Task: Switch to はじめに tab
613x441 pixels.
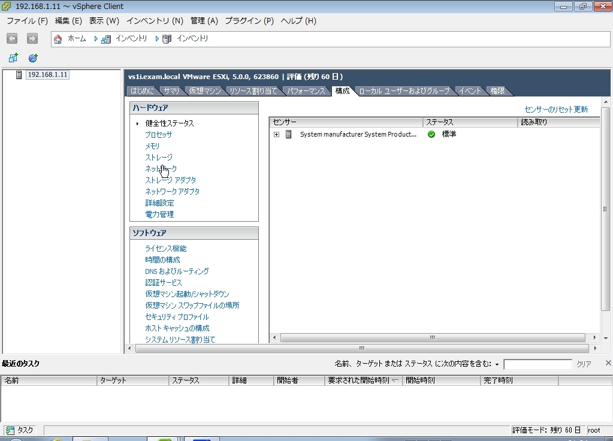Action: 142,90
